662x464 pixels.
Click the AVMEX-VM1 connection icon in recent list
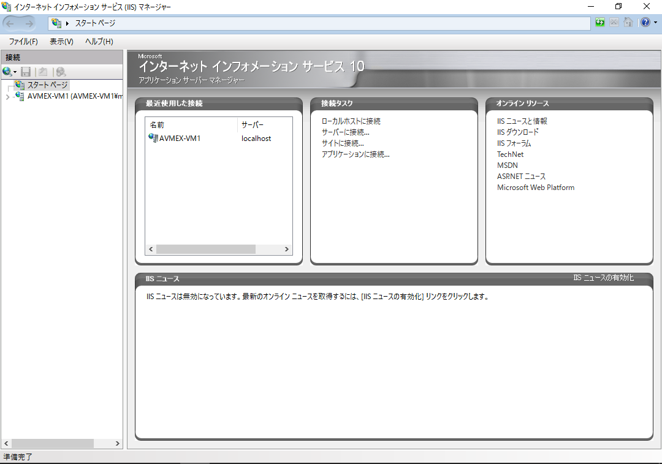click(153, 138)
